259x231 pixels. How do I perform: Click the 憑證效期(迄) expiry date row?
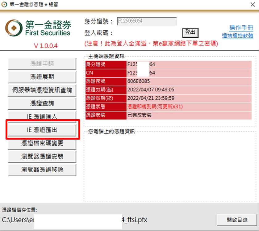[168, 98]
